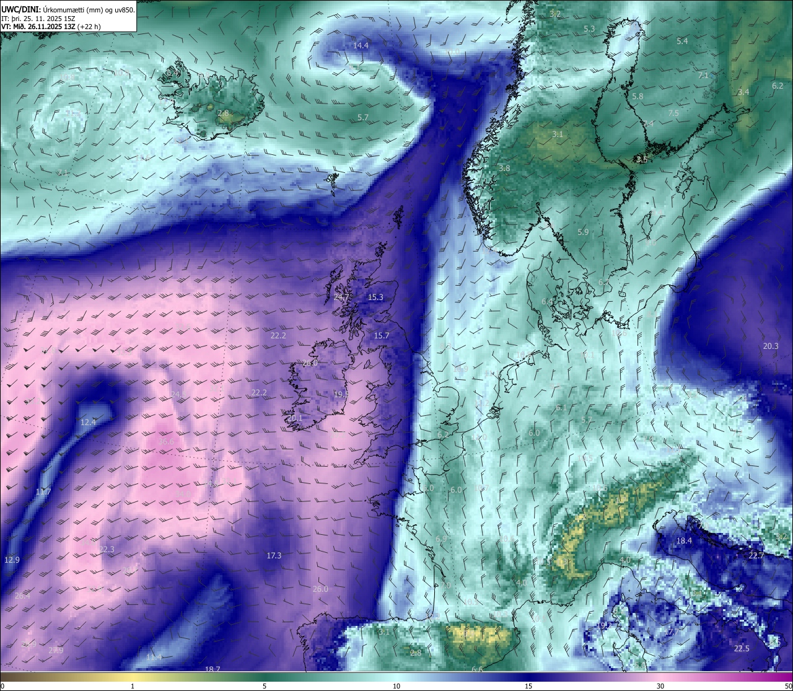Click the 50 tick on the color scale

point(788,686)
